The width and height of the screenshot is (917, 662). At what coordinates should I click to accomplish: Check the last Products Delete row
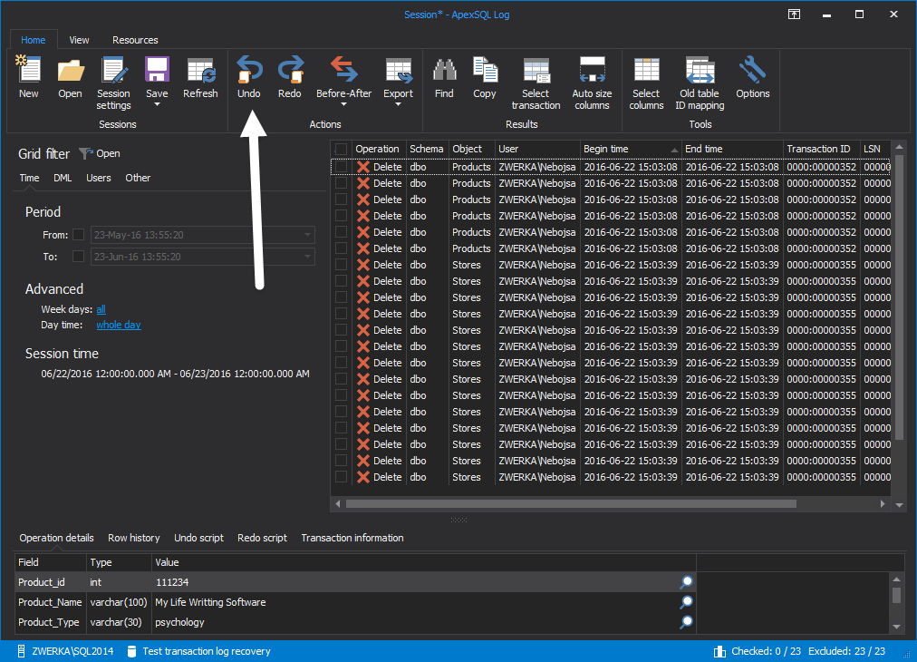(x=341, y=248)
